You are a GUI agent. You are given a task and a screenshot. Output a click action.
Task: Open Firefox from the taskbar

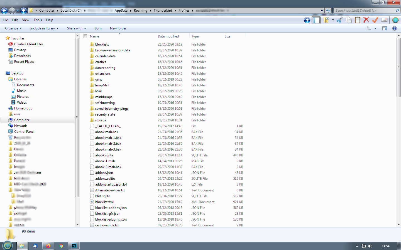48,246
